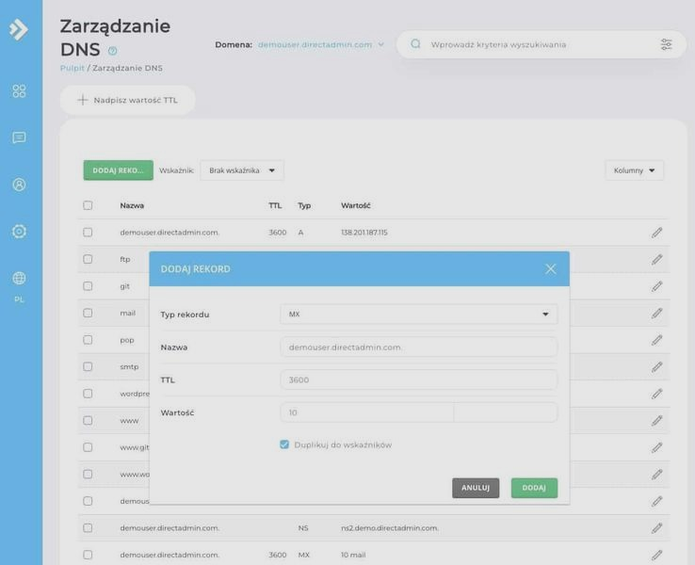695x565 pixels.
Task: Click the search magnifier icon
Action: [x=415, y=44]
